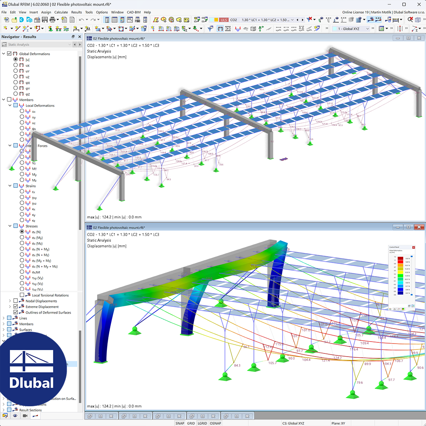The width and height of the screenshot is (426, 426).
Task: Select the New Dimension tool
Action: click(76, 28)
